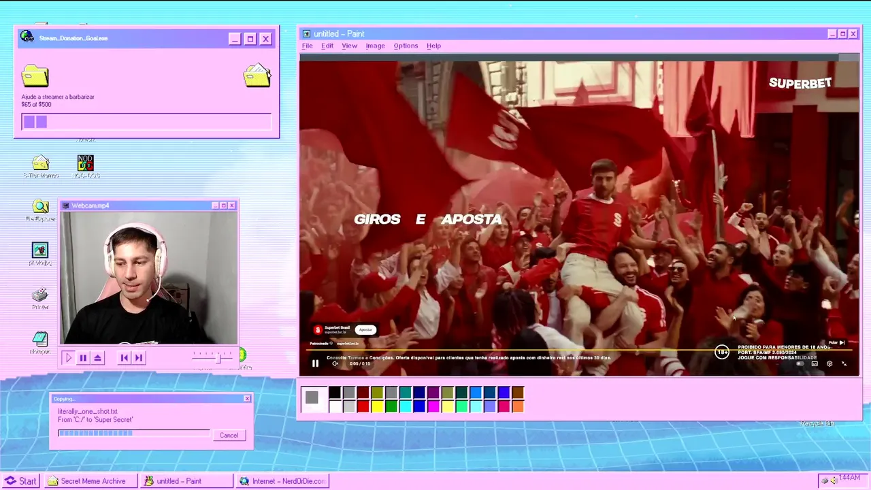Pick the yellow swatch in Paint palette

click(x=377, y=406)
